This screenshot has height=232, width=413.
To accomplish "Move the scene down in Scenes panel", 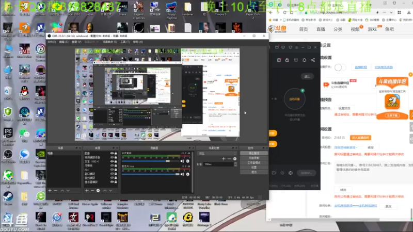I will pos(68,190).
